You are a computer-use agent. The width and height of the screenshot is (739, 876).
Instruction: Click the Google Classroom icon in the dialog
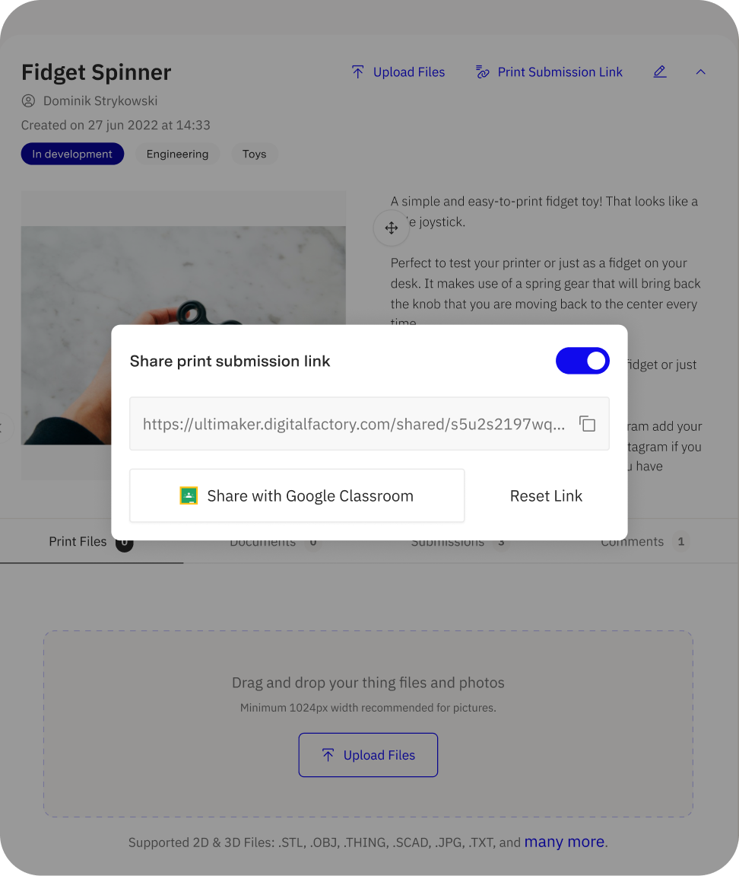point(189,495)
